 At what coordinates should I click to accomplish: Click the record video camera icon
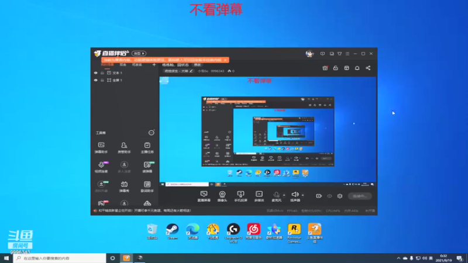[319, 196]
